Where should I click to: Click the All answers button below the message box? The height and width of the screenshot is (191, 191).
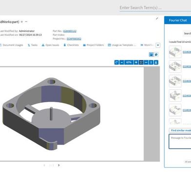[188, 162]
